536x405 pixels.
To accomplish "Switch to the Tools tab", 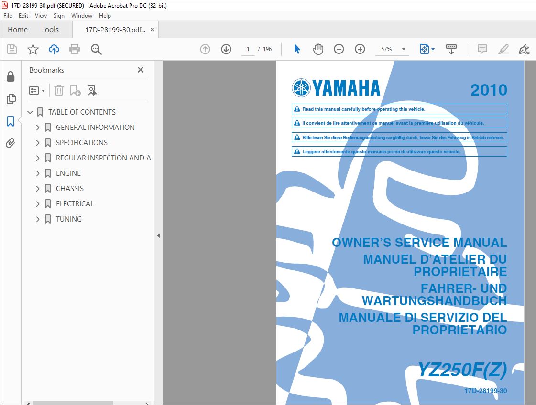I will click(x=50, y=29).
